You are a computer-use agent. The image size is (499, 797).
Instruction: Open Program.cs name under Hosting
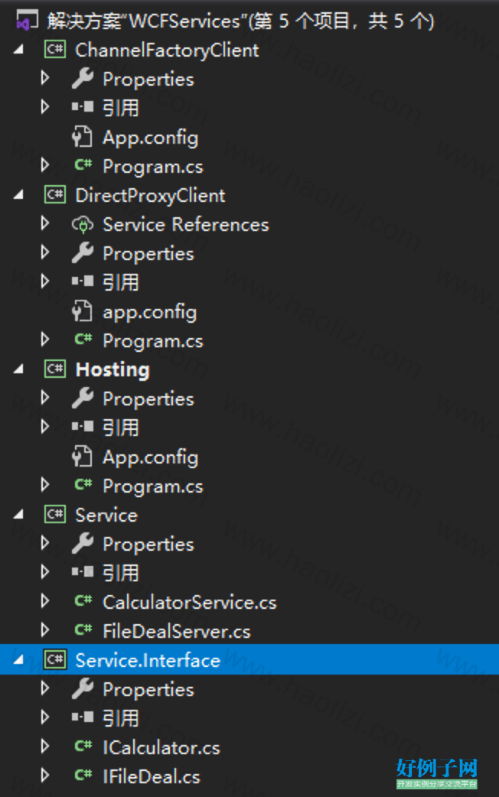[x=152, y=486]
